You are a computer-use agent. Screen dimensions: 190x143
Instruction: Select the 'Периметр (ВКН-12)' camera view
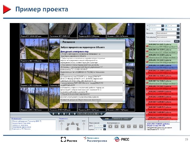(34, 99)
